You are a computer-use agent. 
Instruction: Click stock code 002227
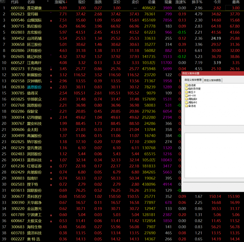pyautogui.click(x=18, y=239)
